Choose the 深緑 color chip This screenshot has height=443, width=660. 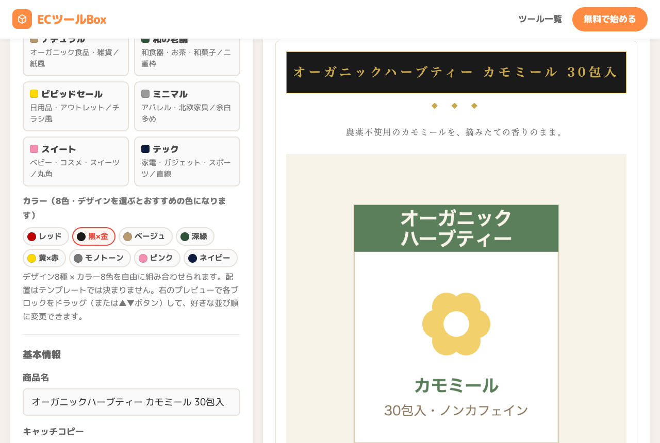click(x=195, y=236)
